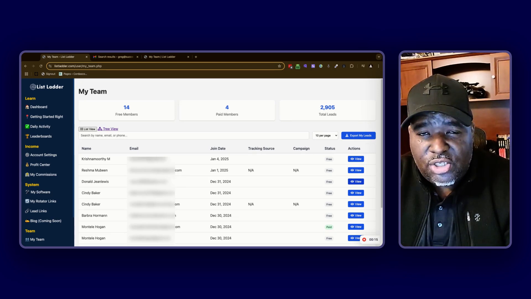The height and width of the screenshot is (299, 531).
Task: Click the Join Date column header
Action: pyautogui.click(x=218, y=148)
